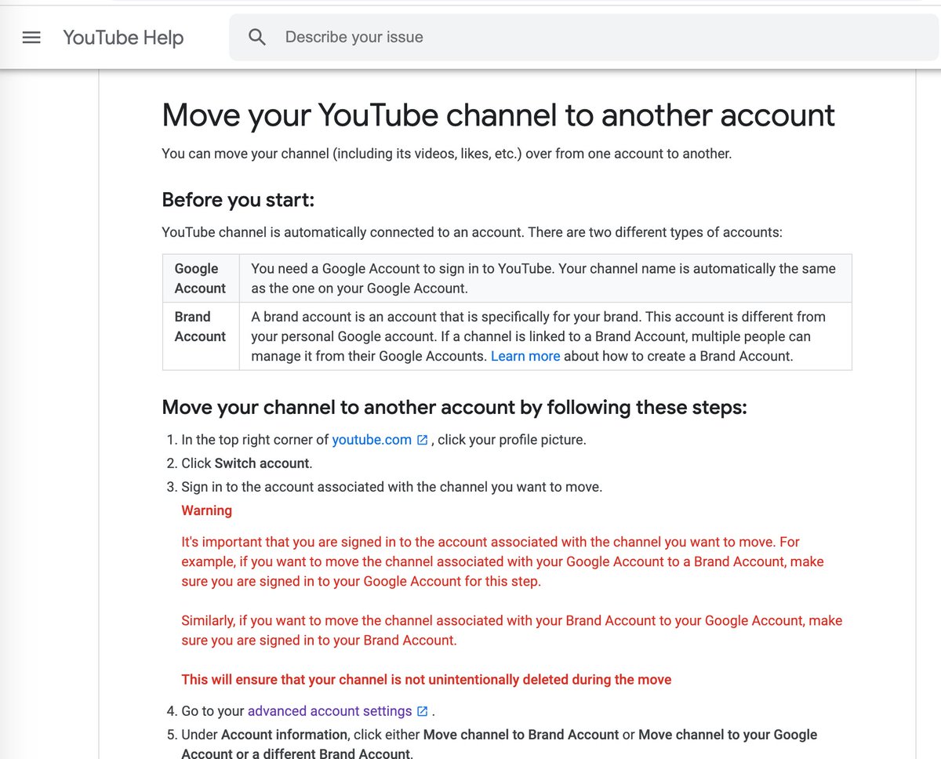Click the search magnifier icon
This screenshot has width=941, height=759.
[x=257, y=37]
